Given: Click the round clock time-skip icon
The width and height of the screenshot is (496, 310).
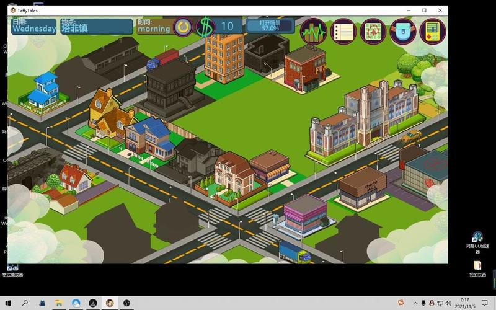Looking at the screenshot, I should 183,27.
